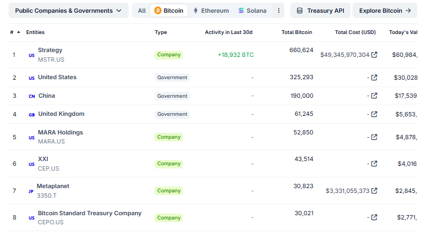
Task: Open external link in Strategy's cost cell
Action: pyautogui.click(x=374, y=55)
